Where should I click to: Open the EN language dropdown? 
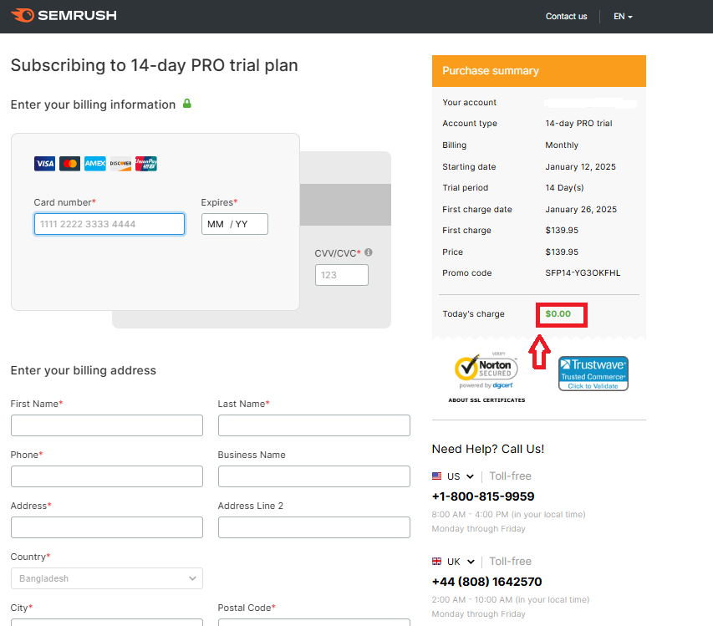(623, 17)
